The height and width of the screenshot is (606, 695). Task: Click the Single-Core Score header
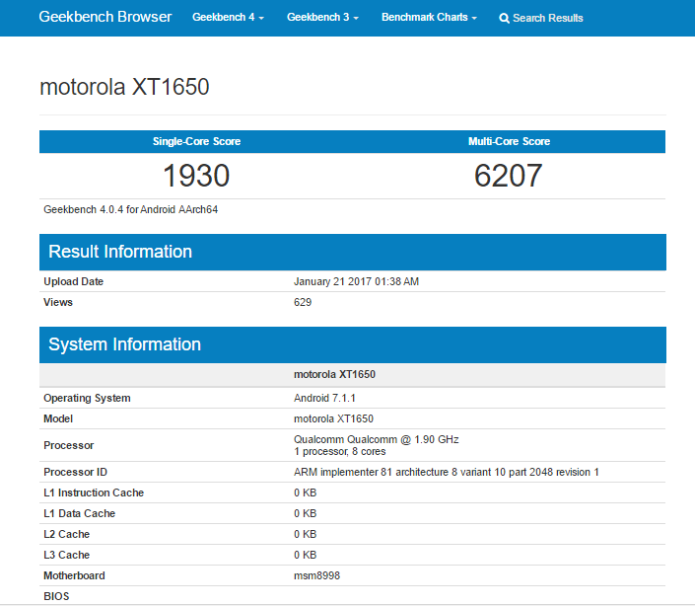196,141
